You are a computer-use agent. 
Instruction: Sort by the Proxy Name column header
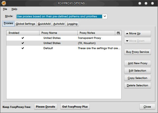coord(58,33)
